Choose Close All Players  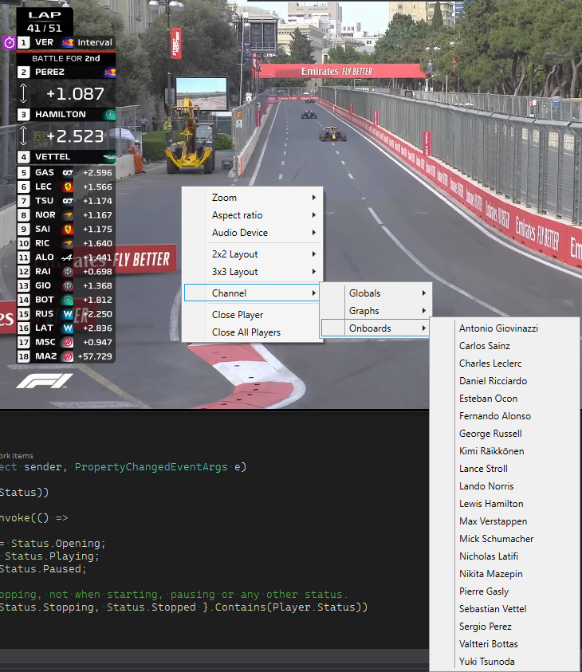pyautogui.click(x=253, y=332)
